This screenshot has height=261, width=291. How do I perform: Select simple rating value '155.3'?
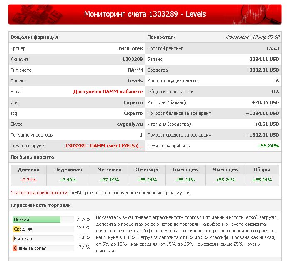pos(273,48)
